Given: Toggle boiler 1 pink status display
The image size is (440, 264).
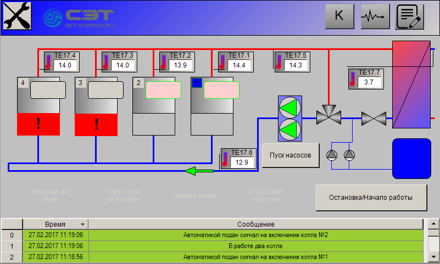Looking at the screenshot, I should coord(221,90).
